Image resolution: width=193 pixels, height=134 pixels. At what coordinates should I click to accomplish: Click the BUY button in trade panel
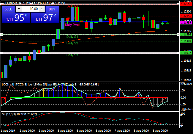click(52, 9)
